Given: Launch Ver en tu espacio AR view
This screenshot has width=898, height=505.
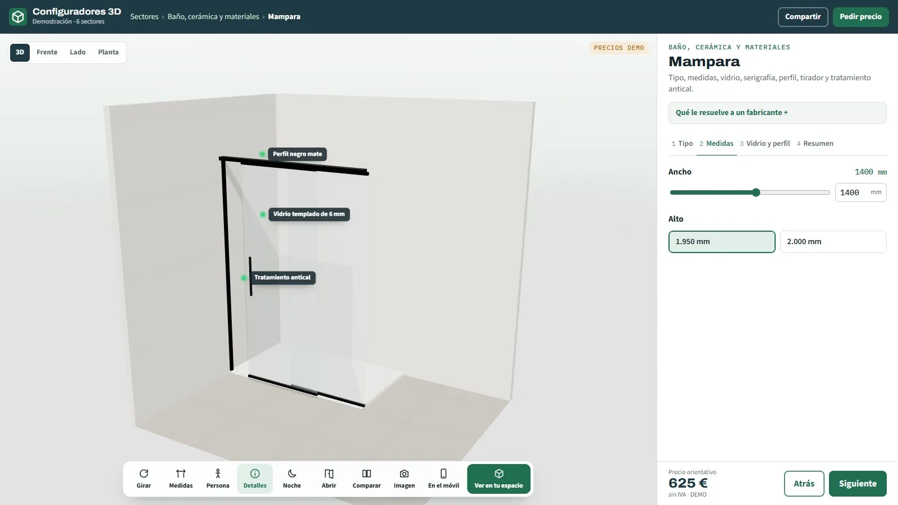Looking at the screenshot, I should point(498,479).
